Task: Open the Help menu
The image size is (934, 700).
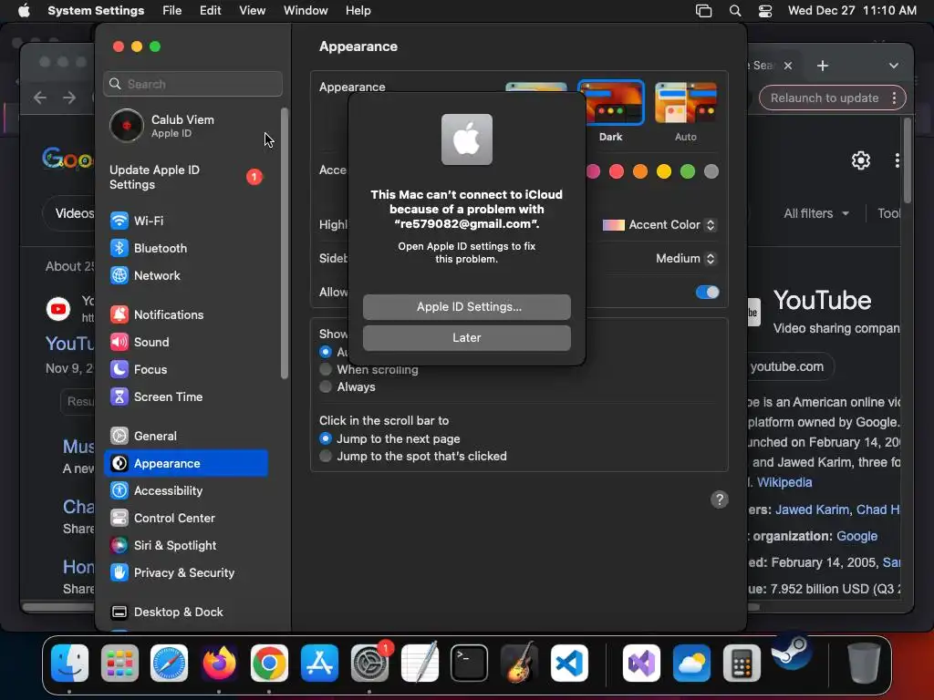Action: tap(358, 11)
